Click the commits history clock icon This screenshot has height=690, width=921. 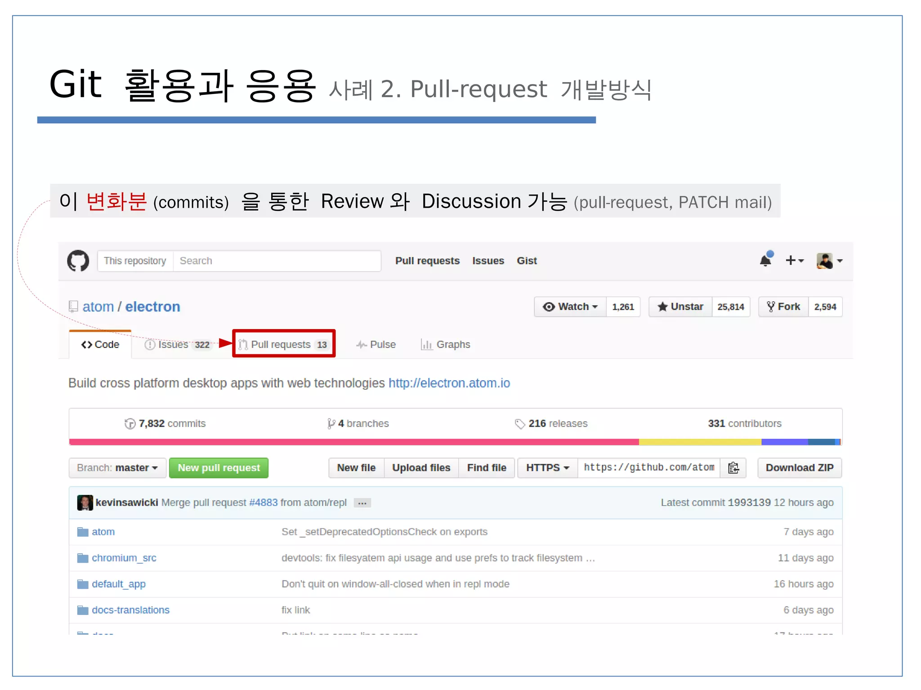pyautogui.click(x=130, y=424)
